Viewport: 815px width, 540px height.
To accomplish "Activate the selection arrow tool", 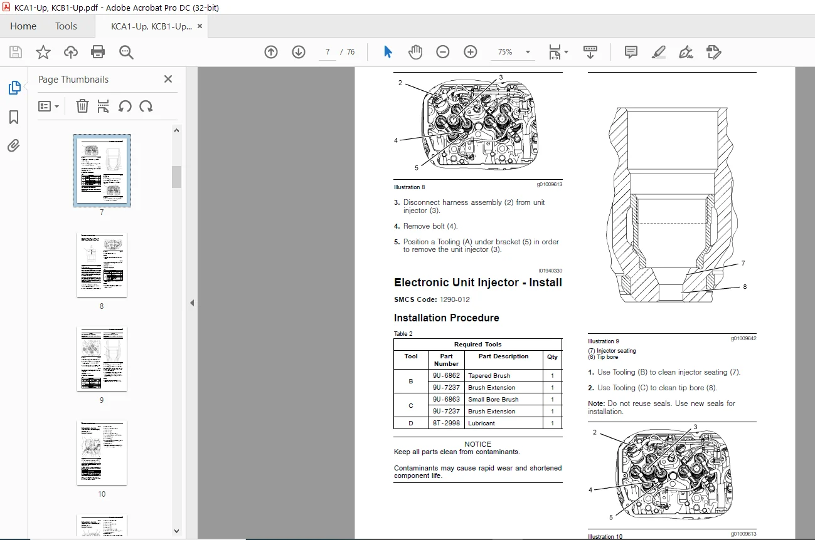I will (388, 52).
